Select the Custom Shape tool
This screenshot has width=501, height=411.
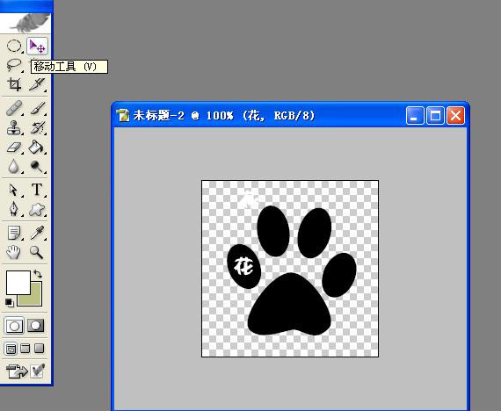point(37,209)
